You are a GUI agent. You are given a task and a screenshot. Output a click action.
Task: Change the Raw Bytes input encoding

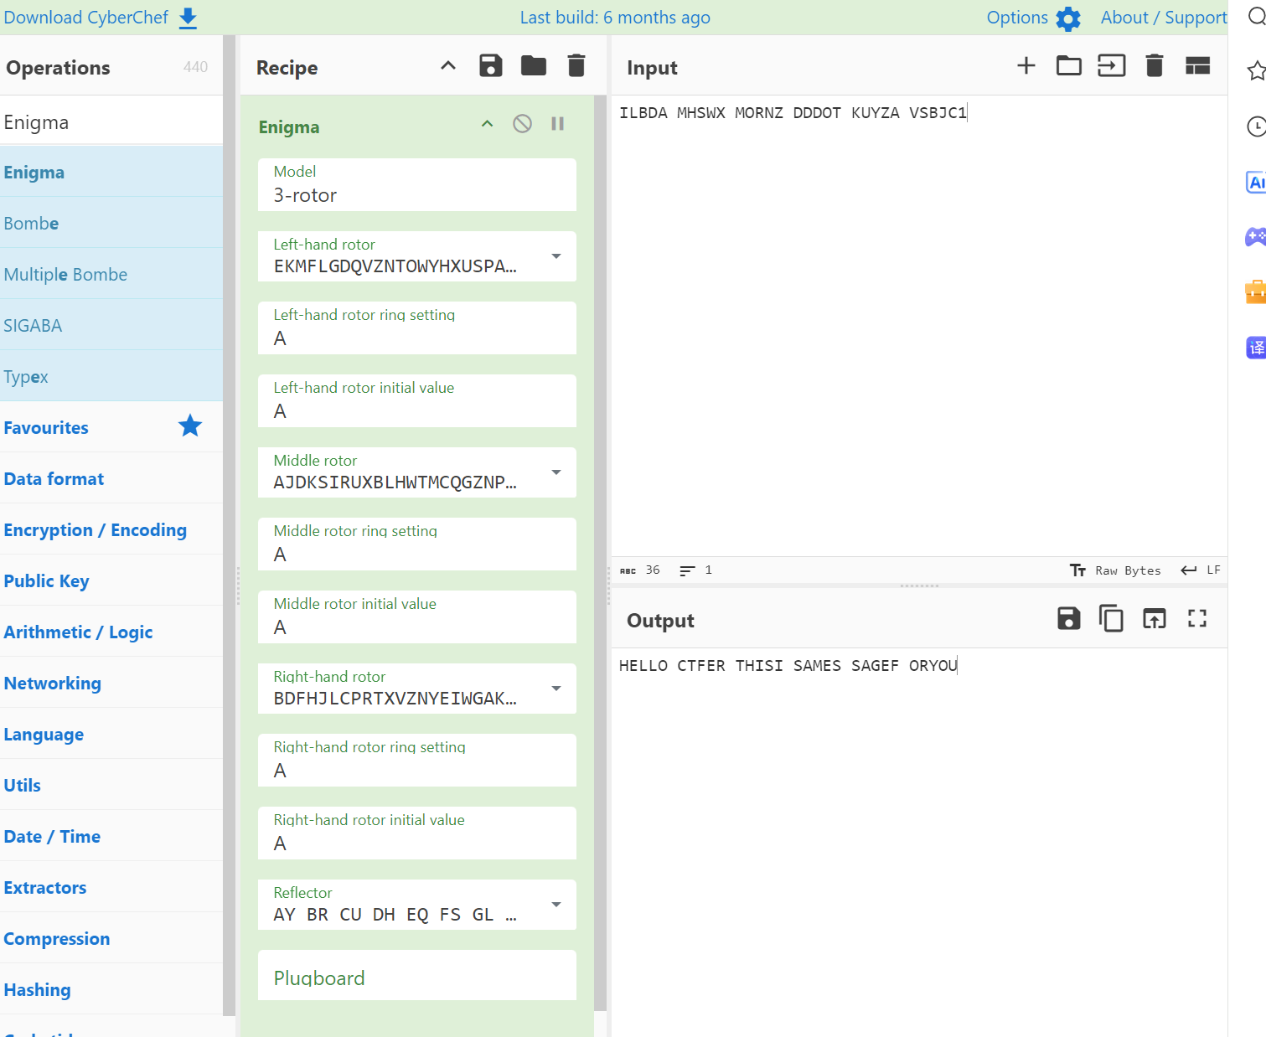click(x=1115, y=570)
